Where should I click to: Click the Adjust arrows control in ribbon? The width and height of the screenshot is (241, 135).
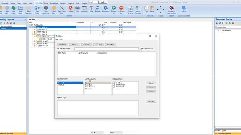point(160,10)
